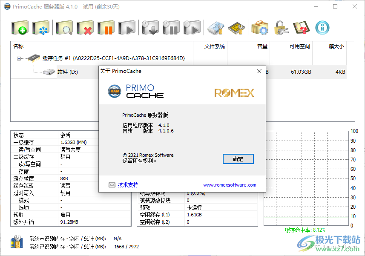The image size is (365, 256).
Task: Click the 预取 未运行 statistics value
Action: click(x=194, y=207)
